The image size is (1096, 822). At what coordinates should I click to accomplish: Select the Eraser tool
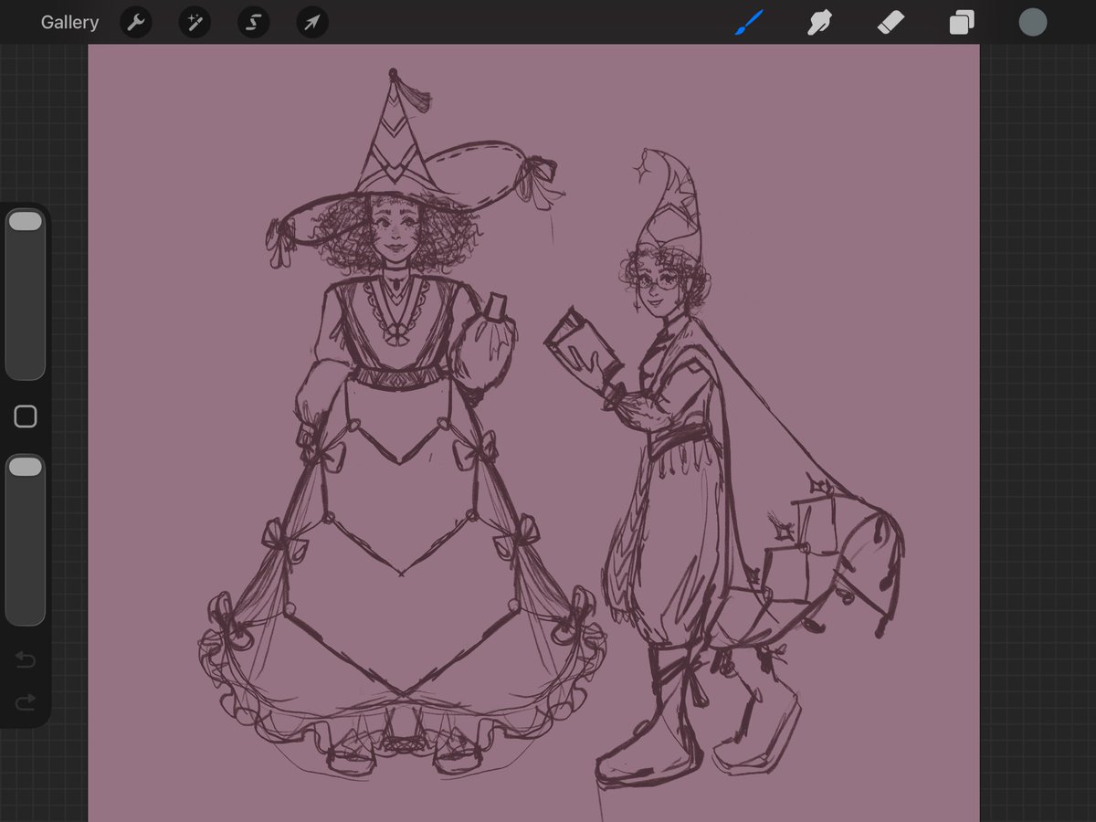(x=890, y=22)
